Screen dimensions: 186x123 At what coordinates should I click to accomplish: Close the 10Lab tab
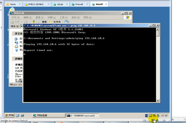tap(67, 4)
